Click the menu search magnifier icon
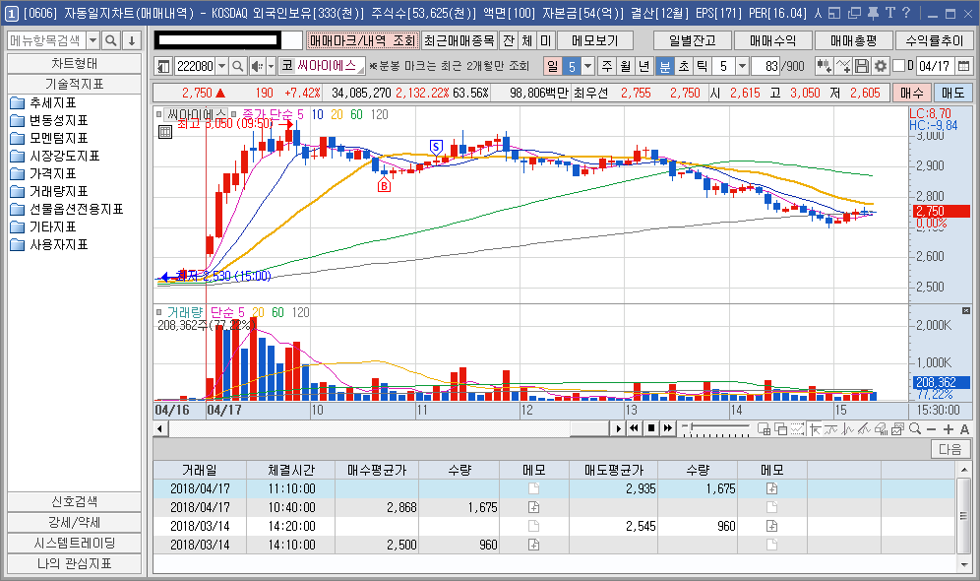This screenshot has height=581, width=980. pyautogui.click(x=110, y=40)
